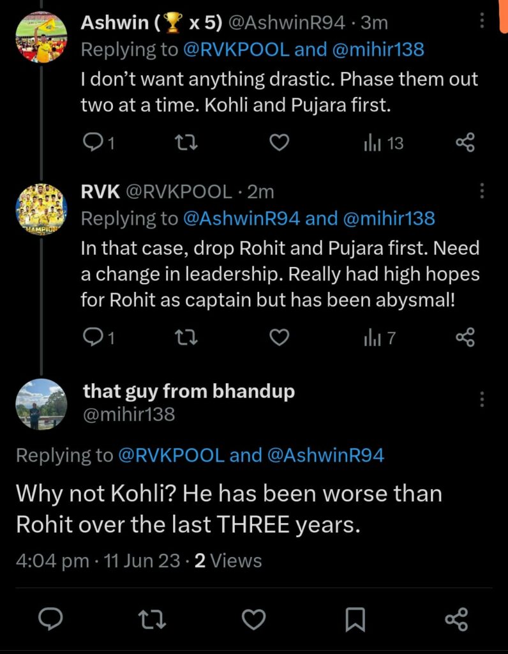Bookmark the main tweet about Kohli
The height and width of the screenshot is (654, 508).
(x=355, y=619)
